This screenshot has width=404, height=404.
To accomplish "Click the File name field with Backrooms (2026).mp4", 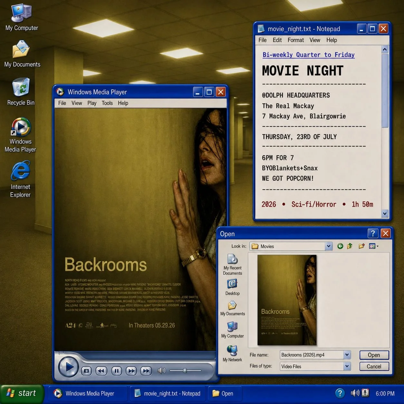I will pos(312,355).
